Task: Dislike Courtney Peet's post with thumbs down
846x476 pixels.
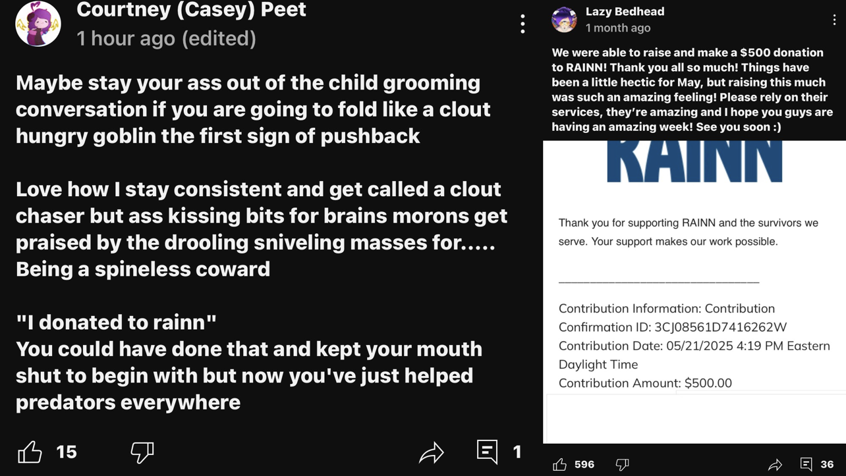Action: pyautogui.click(x=142, y=452)
